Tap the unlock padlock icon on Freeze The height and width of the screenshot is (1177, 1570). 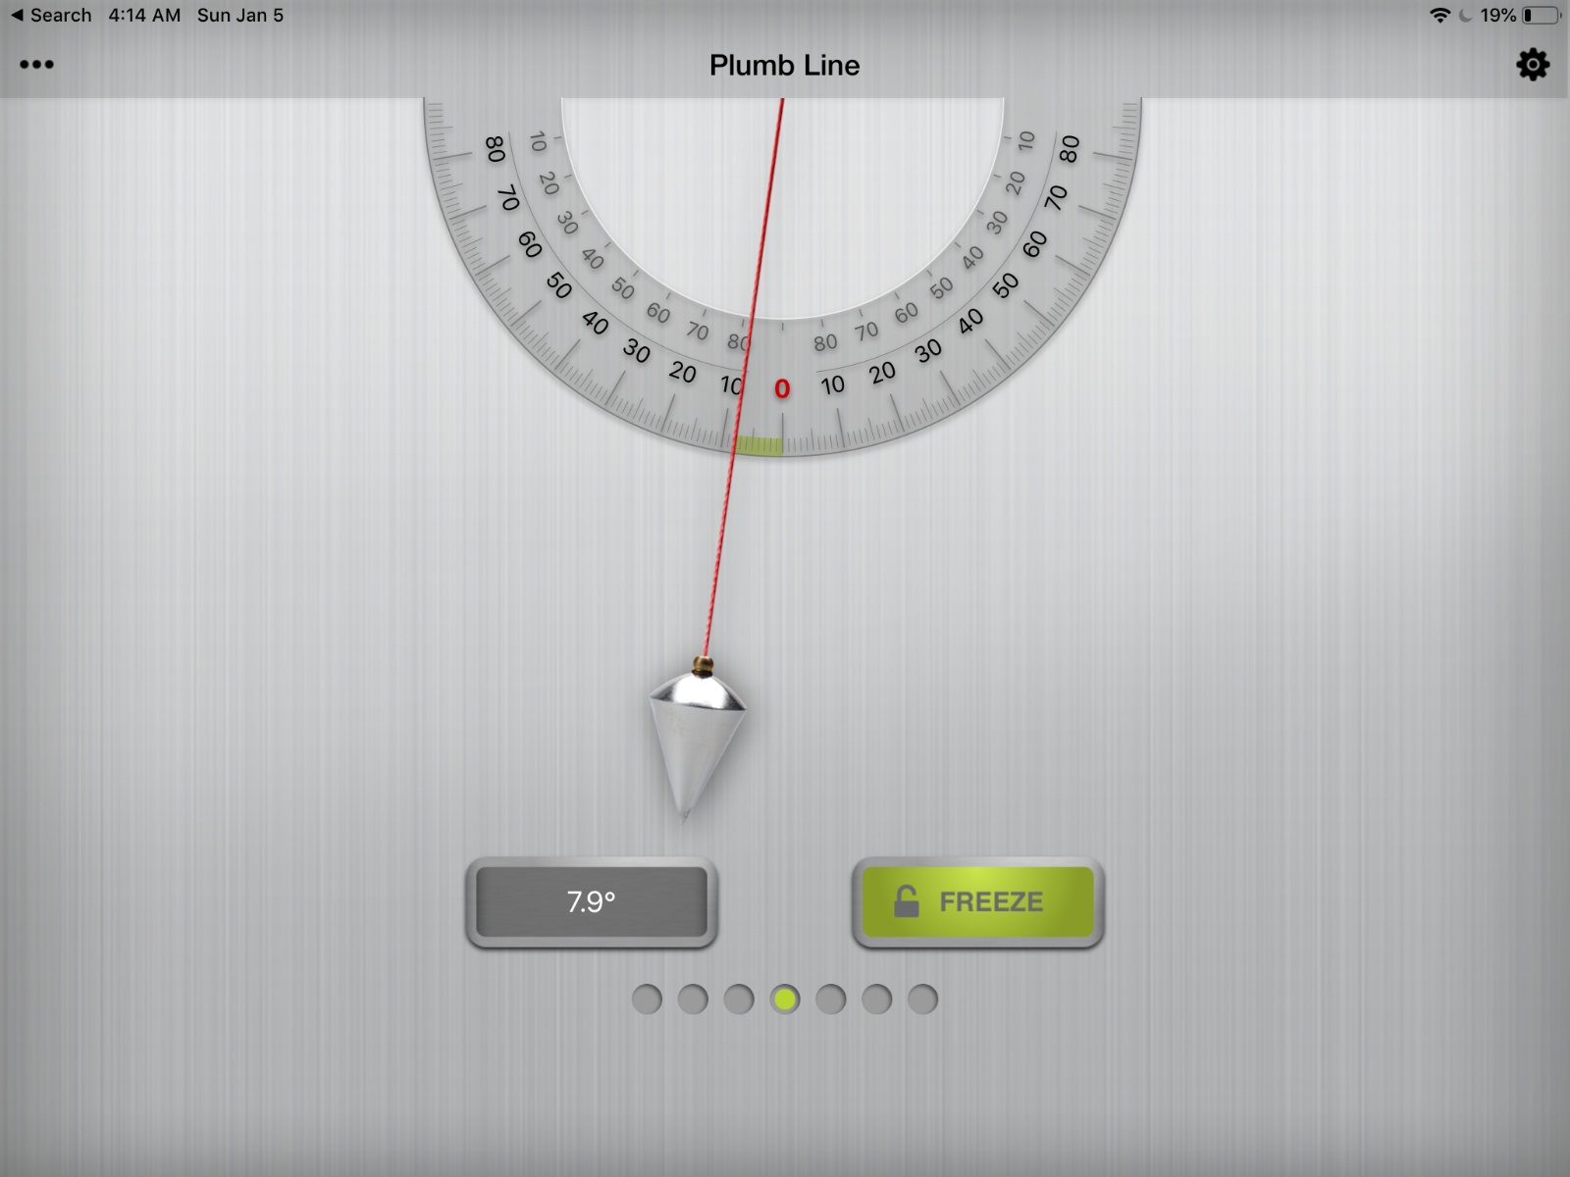pos(907,900)
